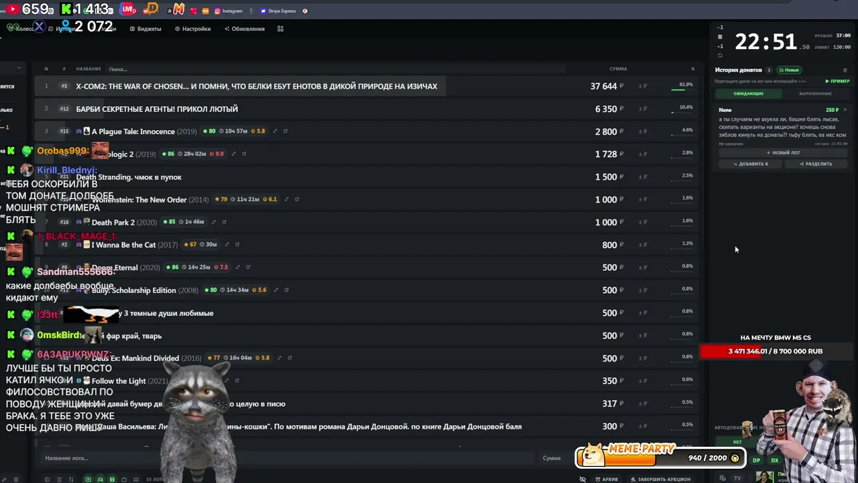Open the Виджеты menu

(145, 29)
